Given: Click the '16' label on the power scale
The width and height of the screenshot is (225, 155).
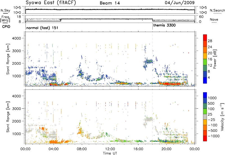Looking at the screenshot, I should click(x=210, y=59).
